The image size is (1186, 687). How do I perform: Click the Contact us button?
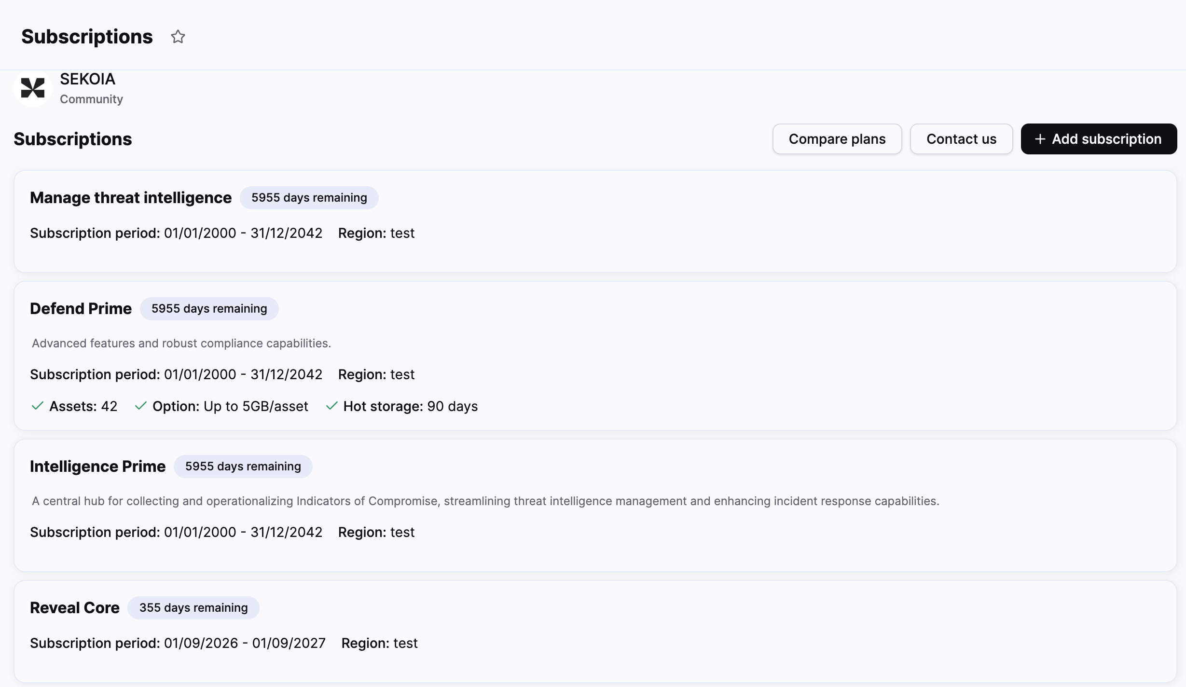tap(961, 139)
